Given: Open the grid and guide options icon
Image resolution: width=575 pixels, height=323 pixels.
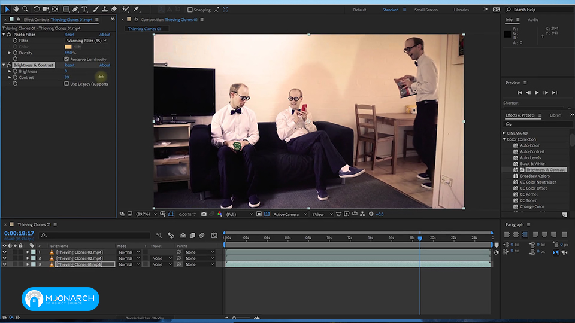Looking at the screenshot, I should (x=163, y=214).
